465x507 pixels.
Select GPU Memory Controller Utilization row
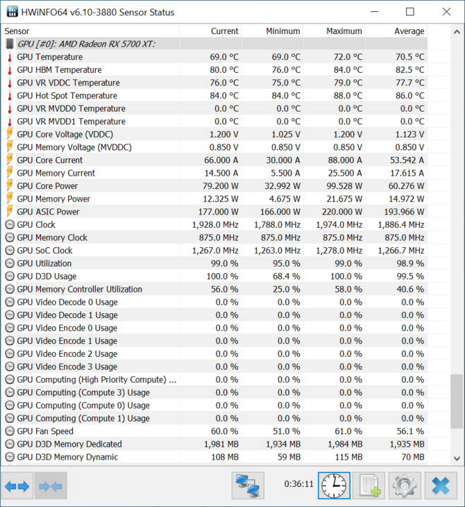tap(216, 290)
